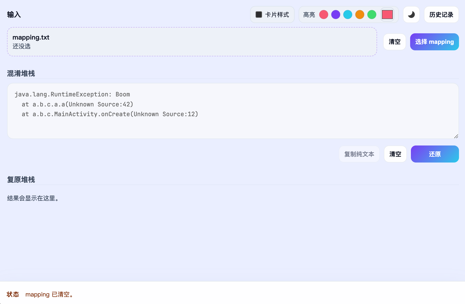The image size is (465, 304).
Task: Click status message mapping 已清空
Action: (50, 294)
